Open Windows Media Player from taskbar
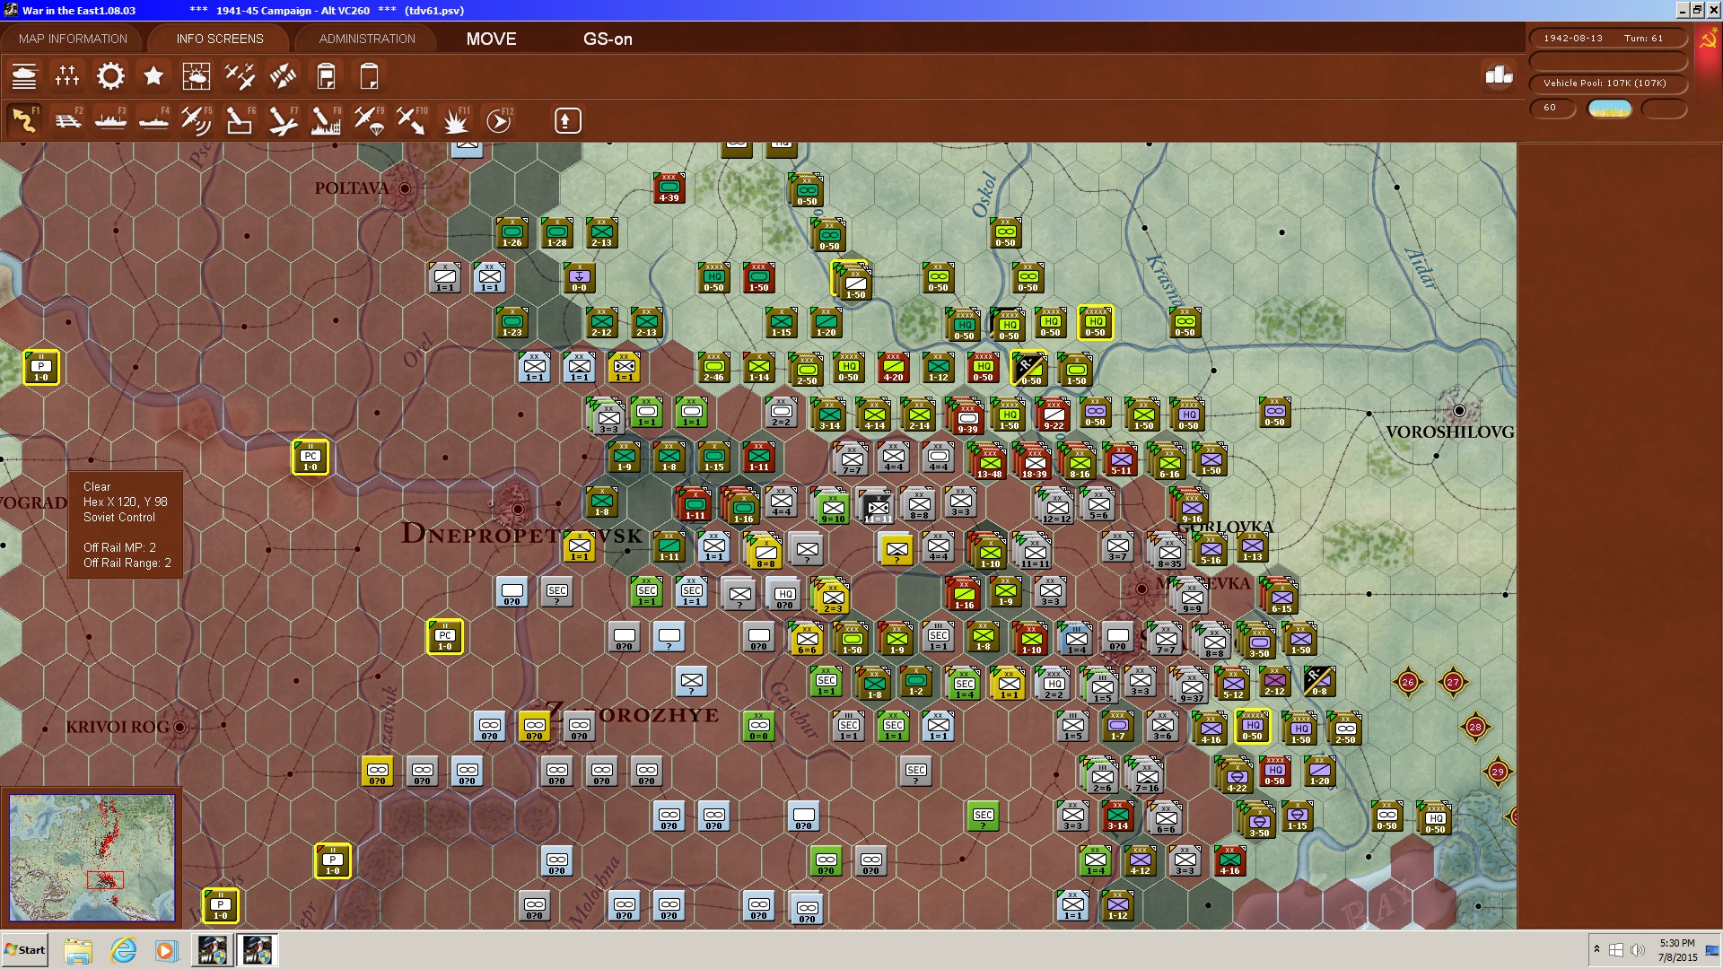The width and height of the screenshot is (1723, 969). pyautogui.click(x=166, y=950)
